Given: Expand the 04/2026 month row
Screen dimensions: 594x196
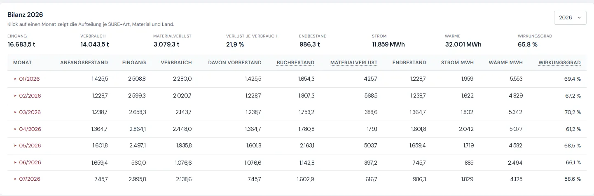Looking at the screenshot, I should pyautogui.click(x=27, y=129).
